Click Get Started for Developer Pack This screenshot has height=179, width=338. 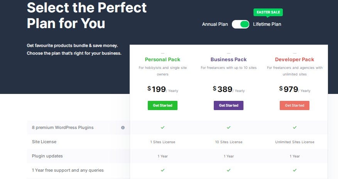tap(294, 105)
